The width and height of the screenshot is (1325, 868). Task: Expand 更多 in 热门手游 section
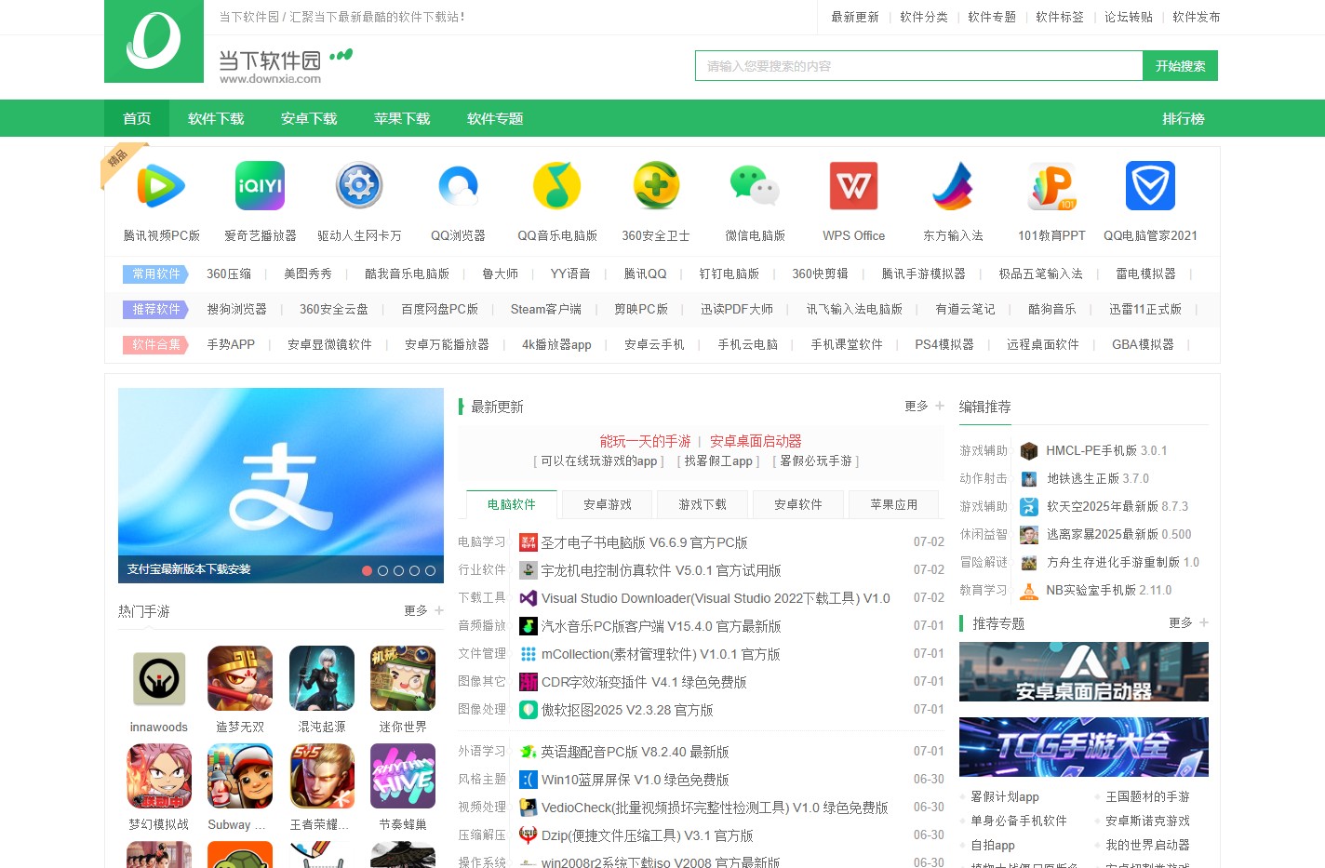pos(423,611)
